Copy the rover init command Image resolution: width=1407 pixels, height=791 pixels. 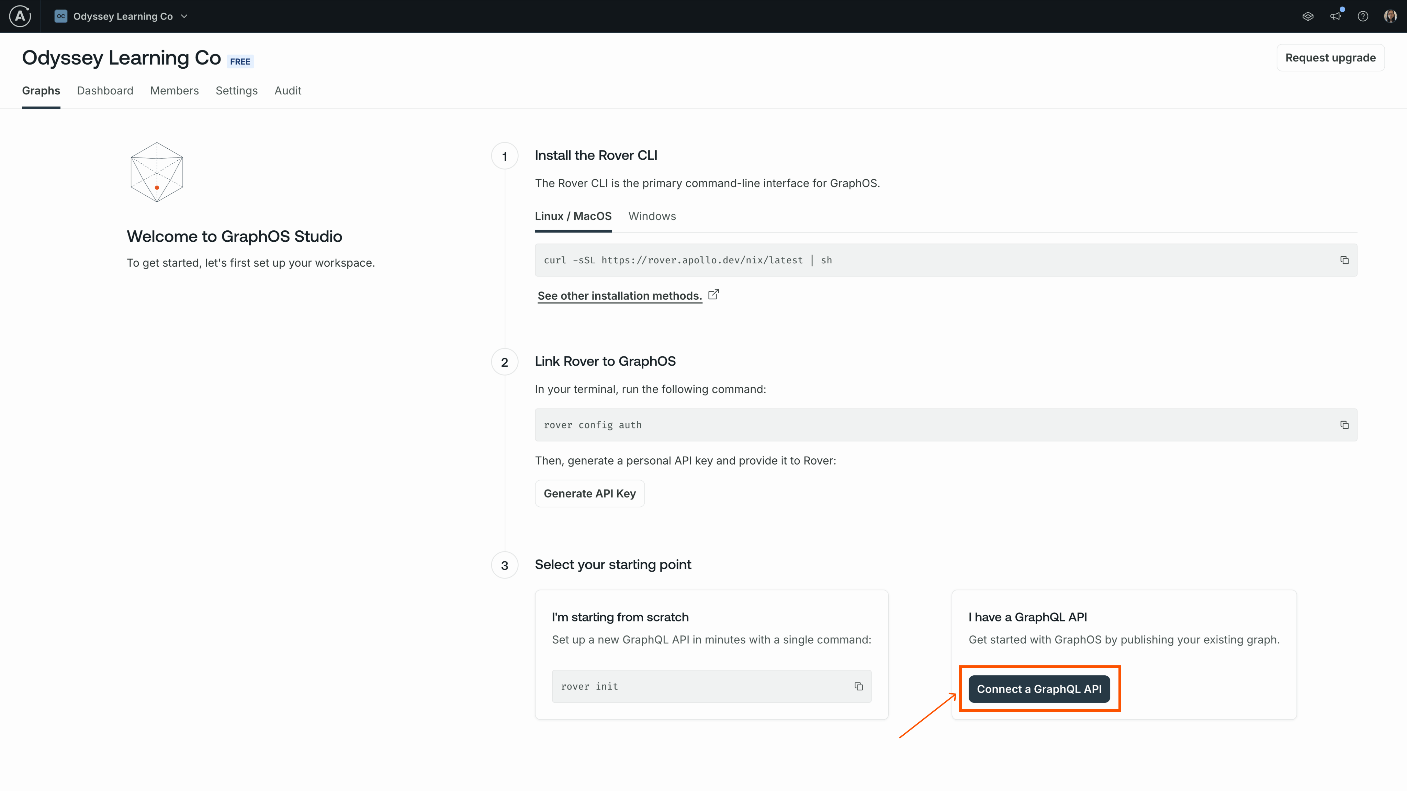click(x=859, y=686)
